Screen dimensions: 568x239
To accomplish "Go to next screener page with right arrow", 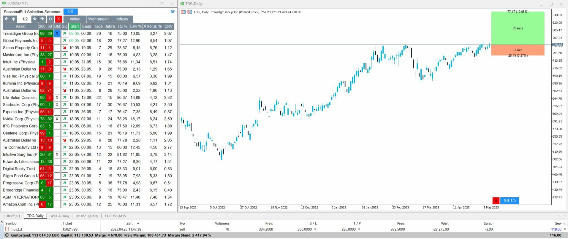I will [x=42, y=19].
